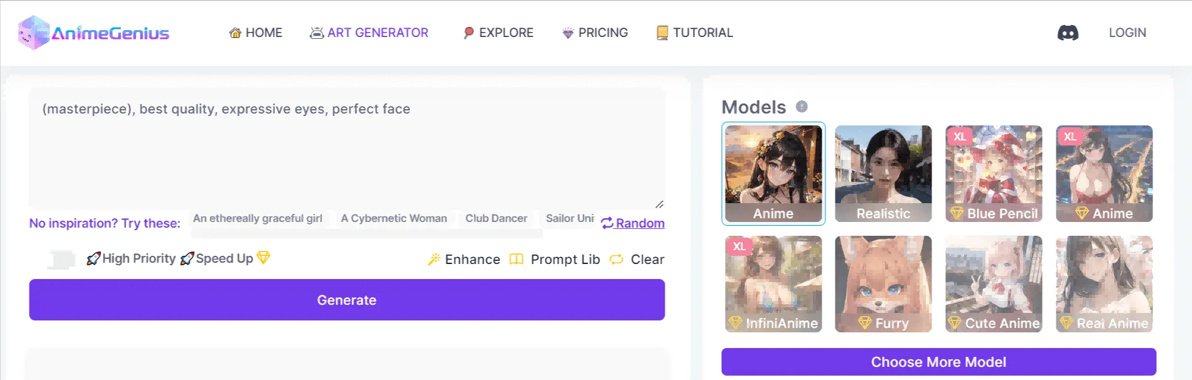Screen dimensions: 1192x380
Task: Click the AnimeGenius cube logo
Action: (35, 32)
